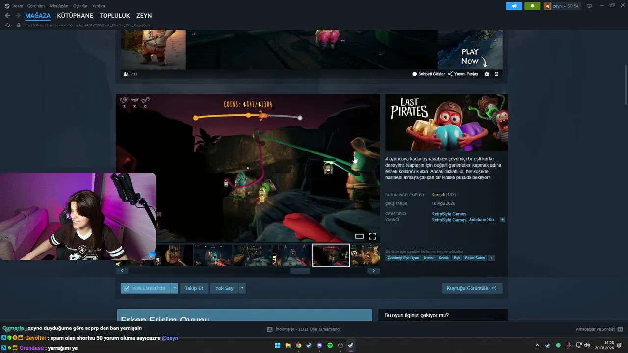
Task: Open Windows Start menu
Action: (x=278, y=345)
